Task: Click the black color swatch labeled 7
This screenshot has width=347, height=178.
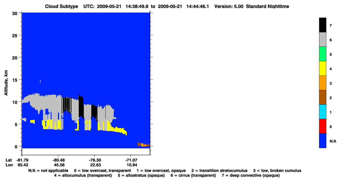Action: (322, 25)
